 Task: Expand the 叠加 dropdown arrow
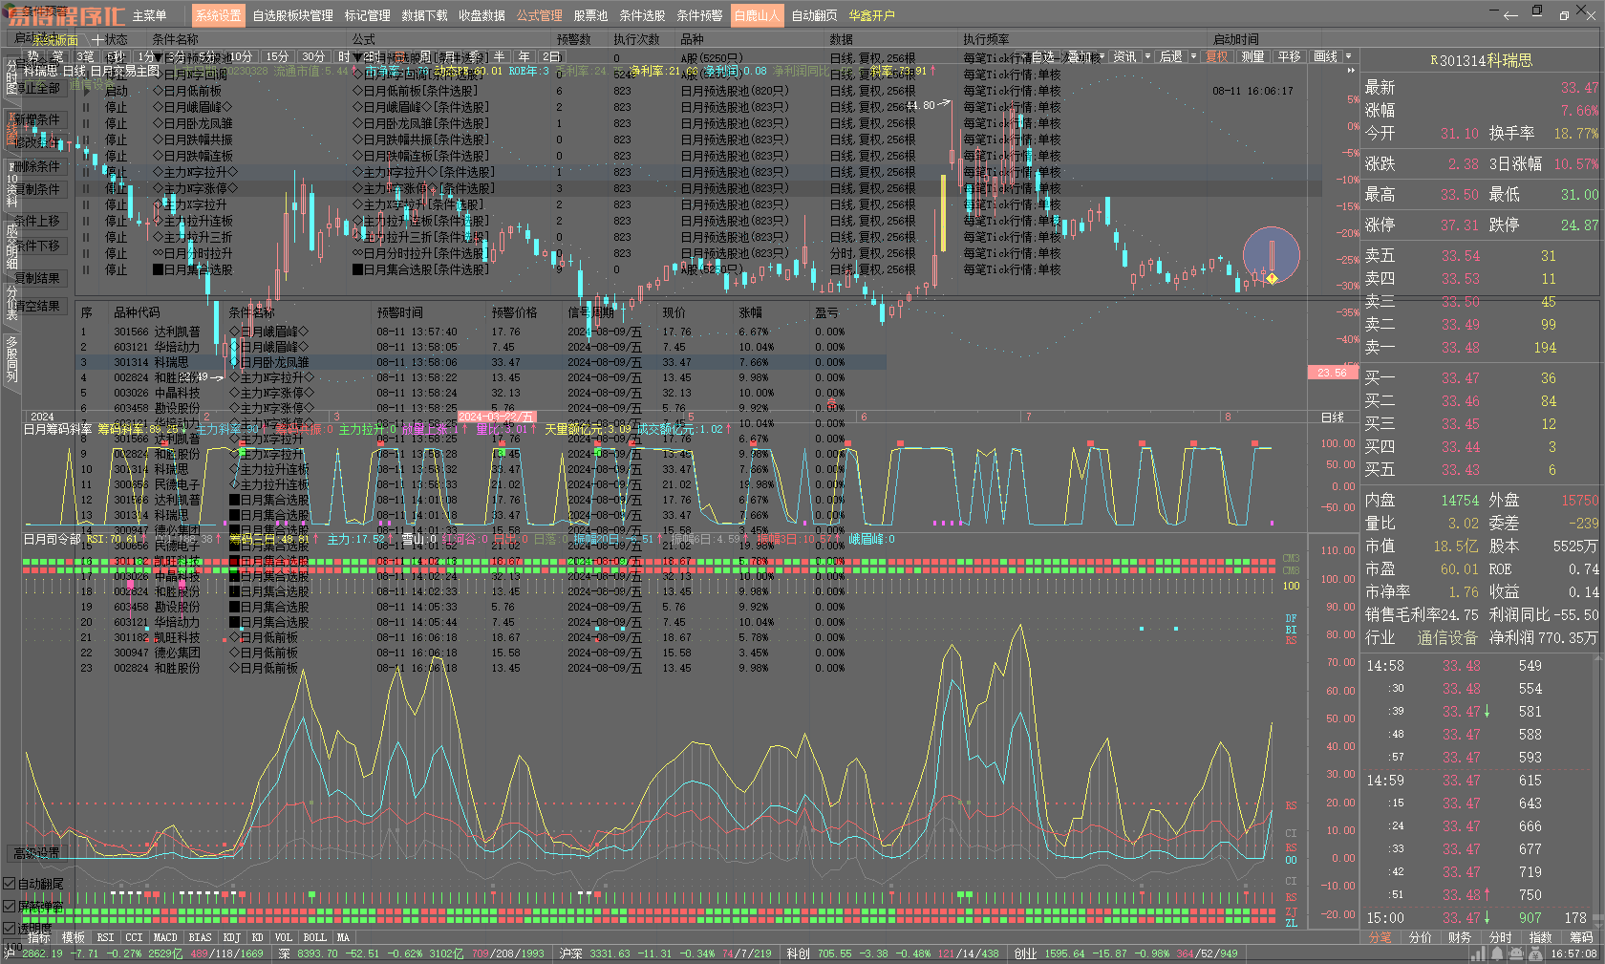coord(1102,57)
